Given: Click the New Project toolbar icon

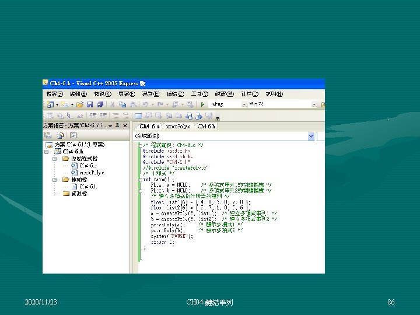Looking at the screenshot, I should pos(50,104).
